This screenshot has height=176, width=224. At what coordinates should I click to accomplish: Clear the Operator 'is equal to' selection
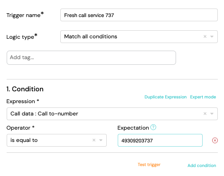click(x=94, y=140)
